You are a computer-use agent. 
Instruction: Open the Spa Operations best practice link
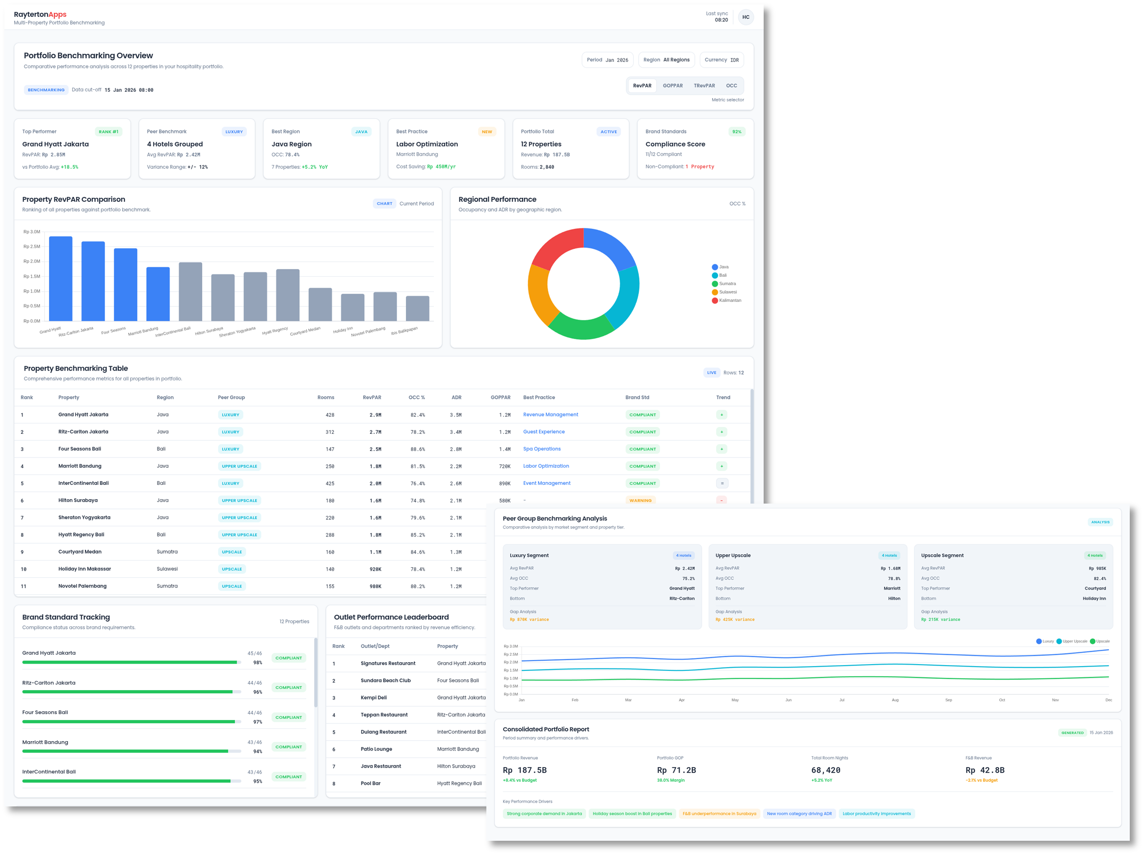click(541, 449)
